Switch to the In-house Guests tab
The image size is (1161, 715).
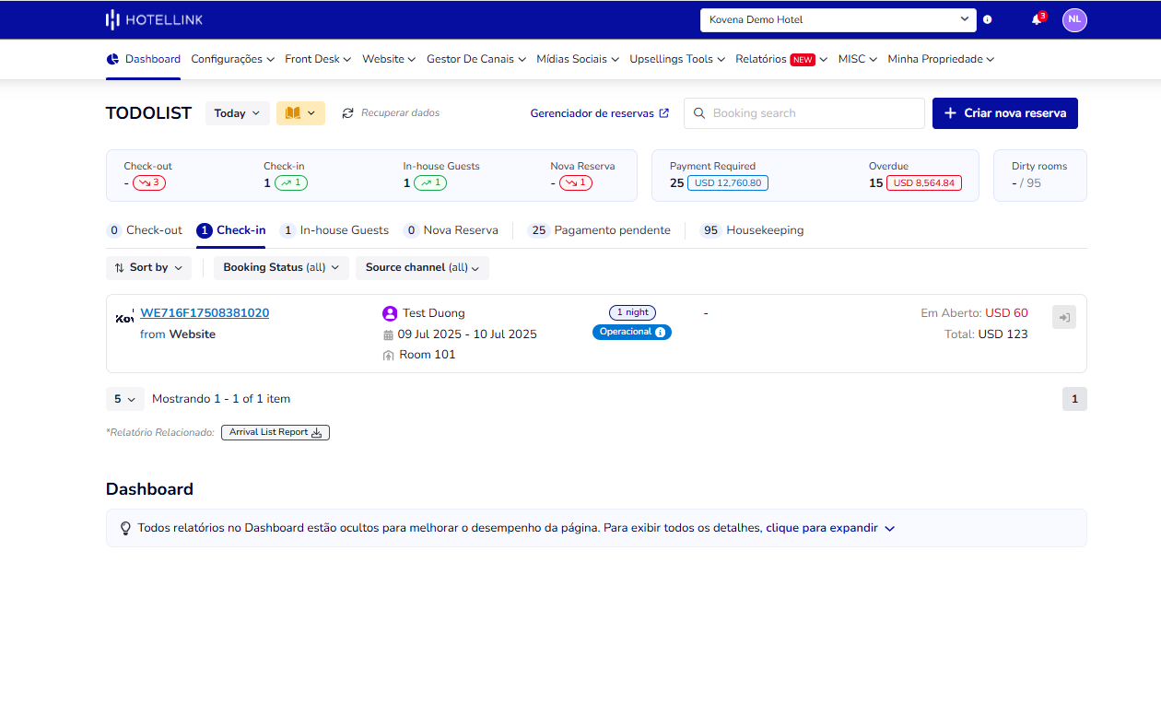pyautogui.click(x=334, y=230)
